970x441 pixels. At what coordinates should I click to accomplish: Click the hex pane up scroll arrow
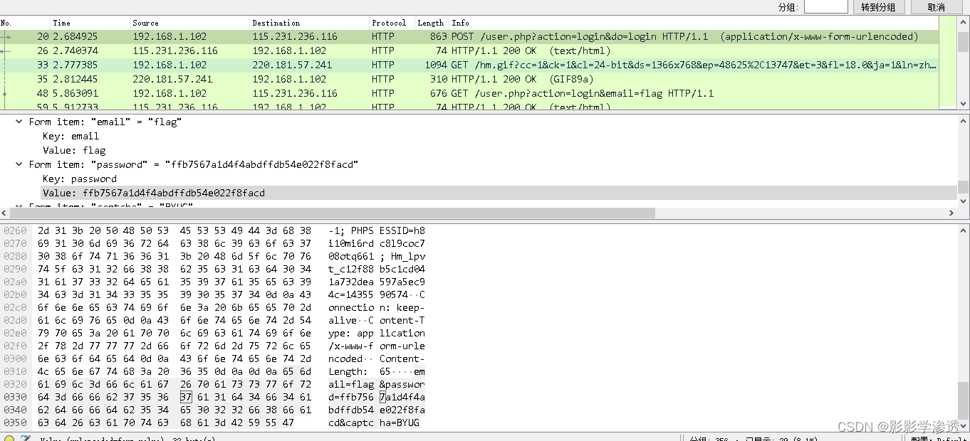[x=964, y=230]
